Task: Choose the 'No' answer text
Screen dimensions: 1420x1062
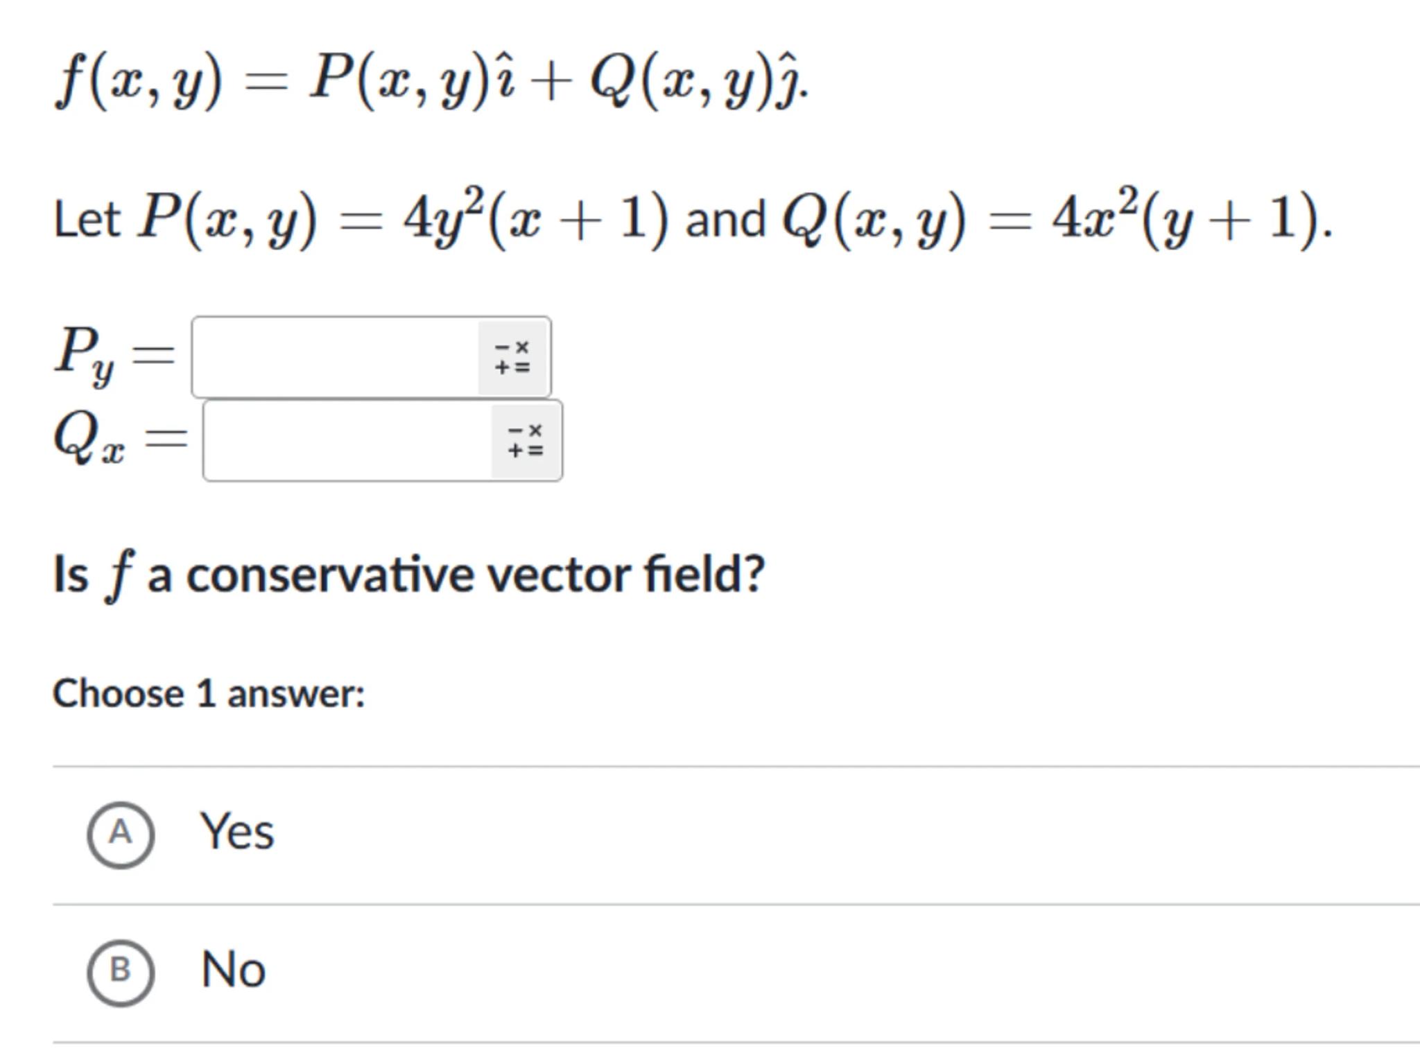Action: [x=233, y=969]
